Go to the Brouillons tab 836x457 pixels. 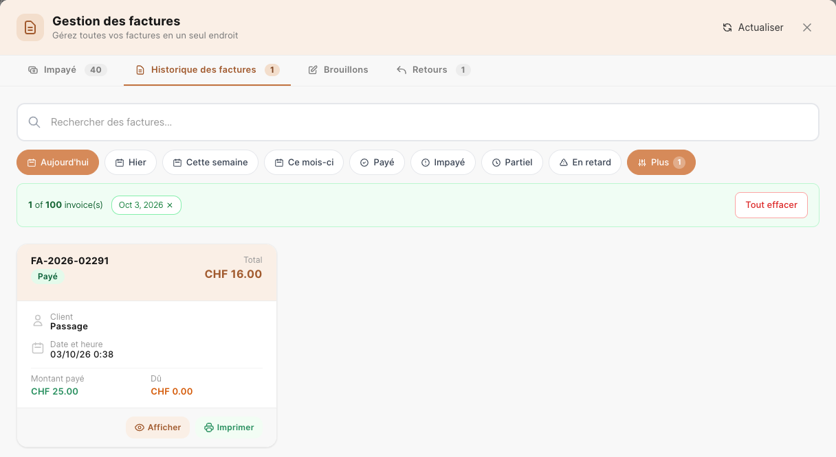pos(338,70)
